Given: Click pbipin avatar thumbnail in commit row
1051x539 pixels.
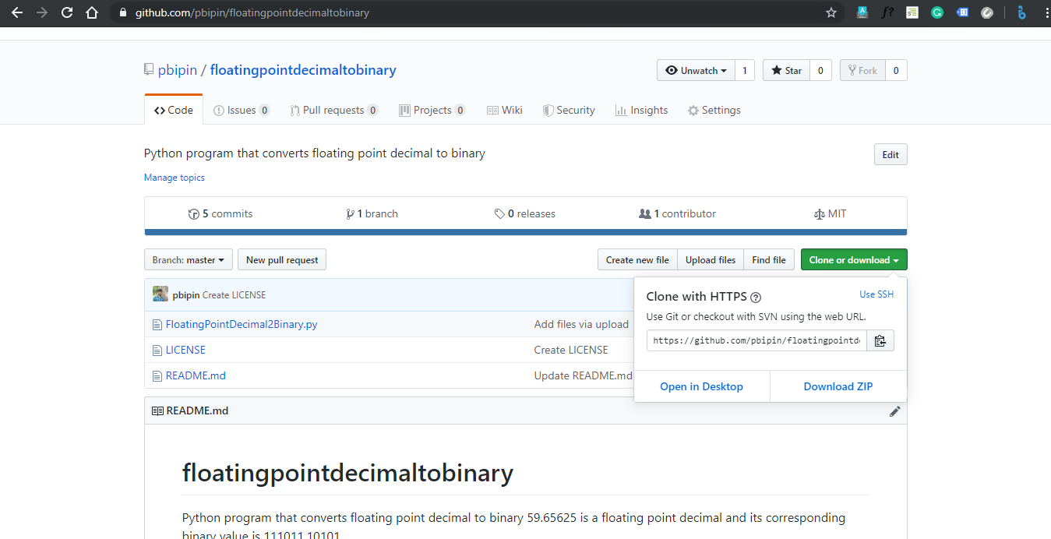Looking at the screenshot, I should [160, 294].
